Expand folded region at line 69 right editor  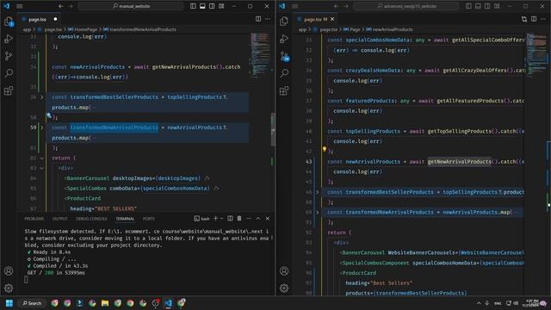pyautogui.click(x=317, y=213)
